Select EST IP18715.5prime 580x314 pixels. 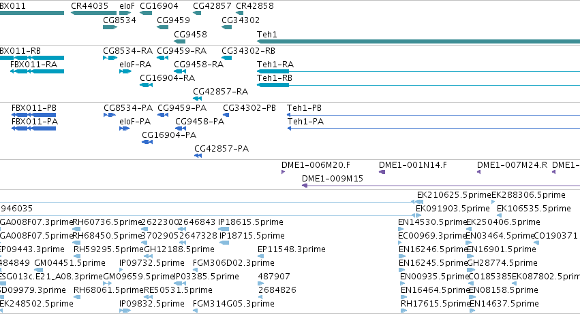pyautogui.click(x=252, y=236)
